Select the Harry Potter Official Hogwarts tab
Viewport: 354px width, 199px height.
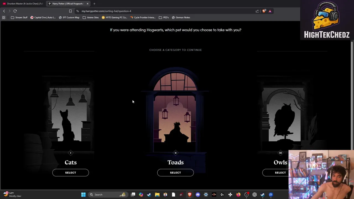[x=68, y=4]
